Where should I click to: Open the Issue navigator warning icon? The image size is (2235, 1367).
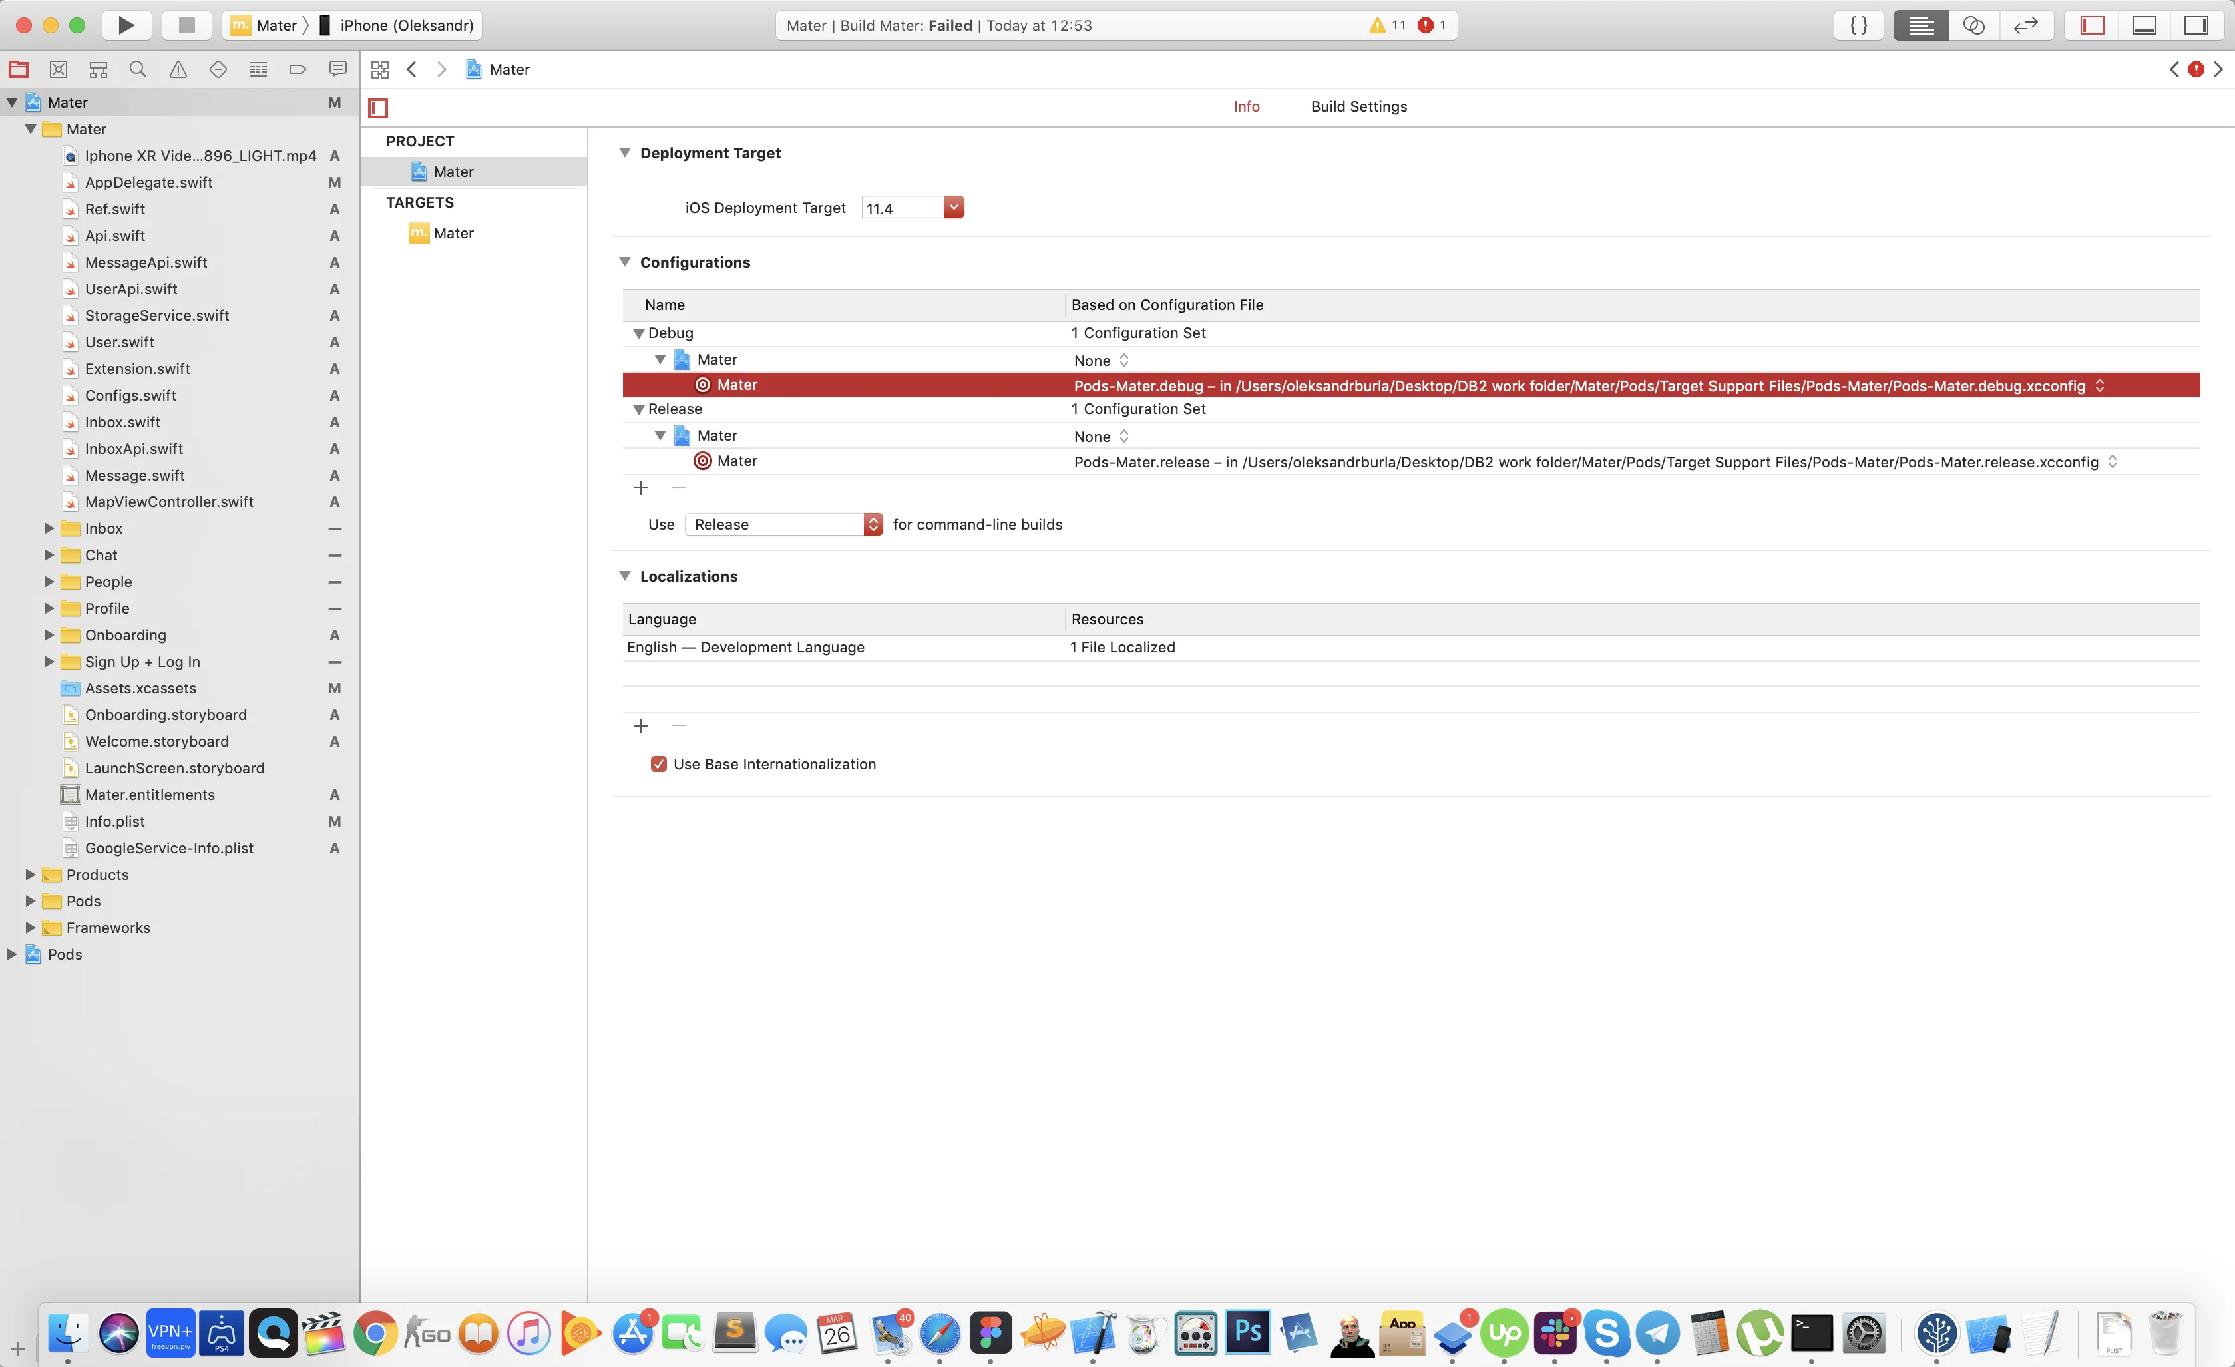point(178,69)
